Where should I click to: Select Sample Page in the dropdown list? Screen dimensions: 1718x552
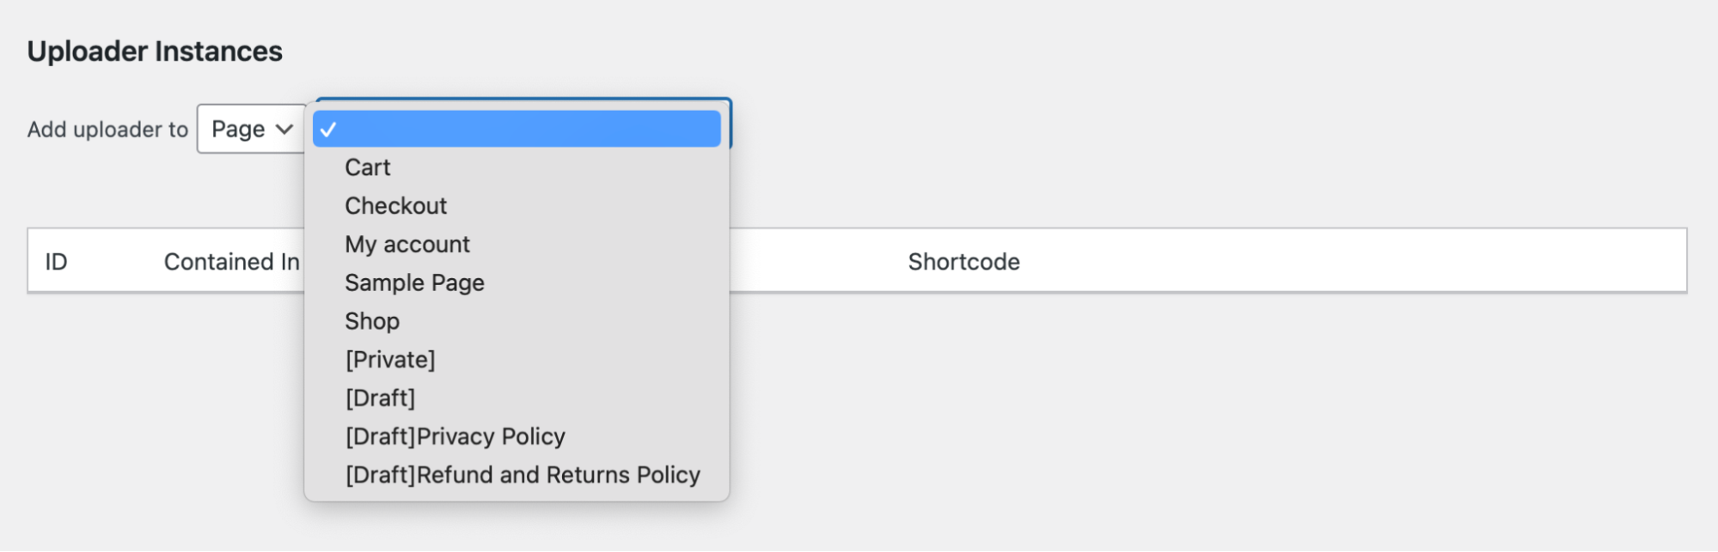coord(414,283)
